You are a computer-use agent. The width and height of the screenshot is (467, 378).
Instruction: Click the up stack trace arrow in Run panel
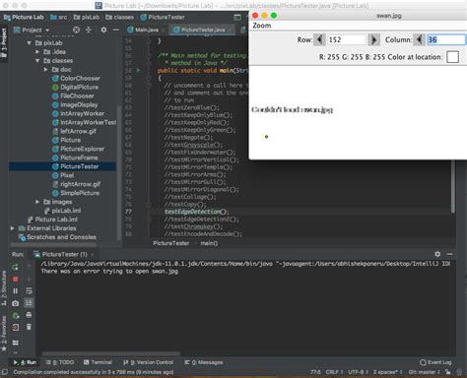pos(29,267)
